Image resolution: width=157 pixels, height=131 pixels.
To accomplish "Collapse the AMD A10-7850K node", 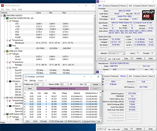I will point(5,51).
